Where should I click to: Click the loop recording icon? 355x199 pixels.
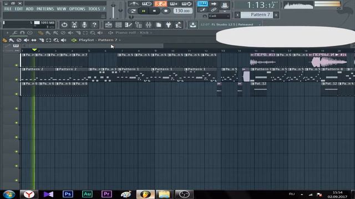point(187,4)
